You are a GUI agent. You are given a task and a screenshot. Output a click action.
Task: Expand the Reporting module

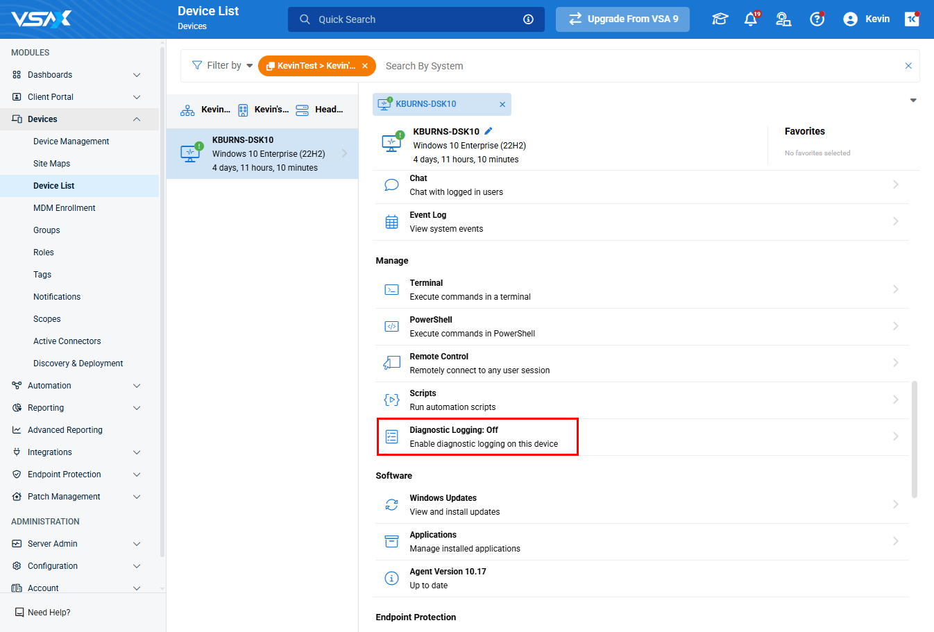137,408
